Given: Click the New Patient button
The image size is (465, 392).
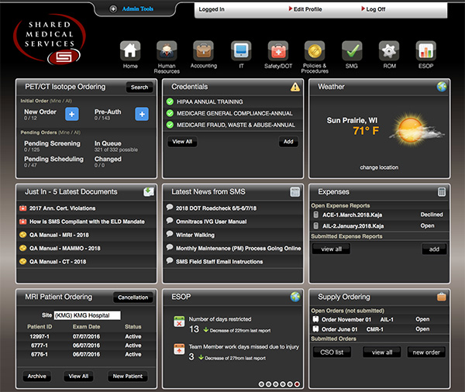Looking at the screenshot, I should [x=128, y=377].
